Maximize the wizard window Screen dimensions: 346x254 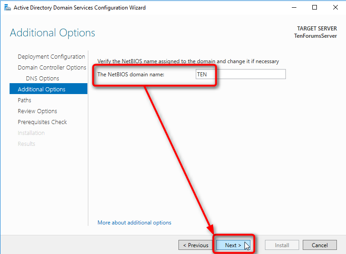(315, 7)
